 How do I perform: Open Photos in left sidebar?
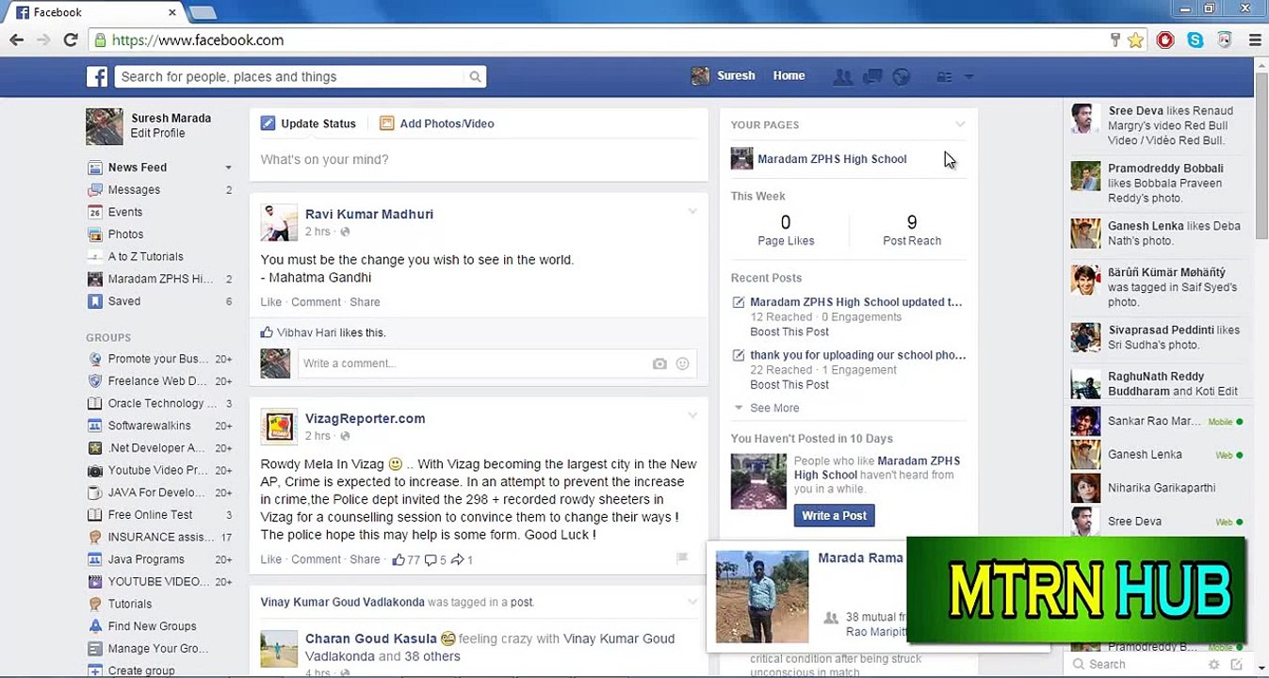click(x=125, y=234)
